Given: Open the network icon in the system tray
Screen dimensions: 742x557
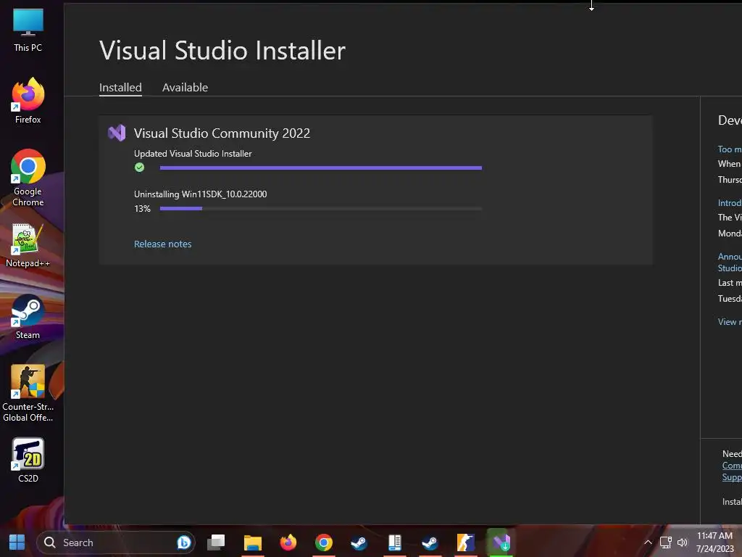Looking at the screenshot, I should [x=666, y=542].
